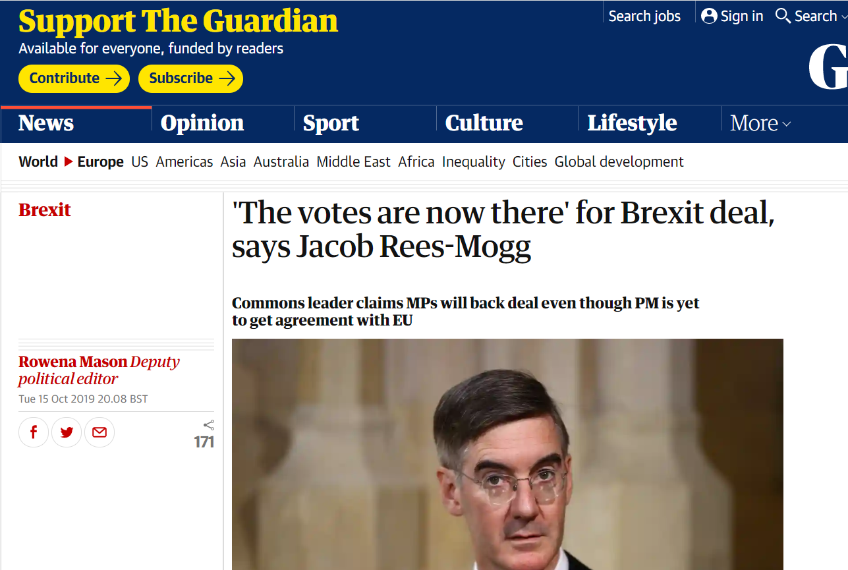Expand the More navigation menu
848x570 pixels.
pos(760,123)
